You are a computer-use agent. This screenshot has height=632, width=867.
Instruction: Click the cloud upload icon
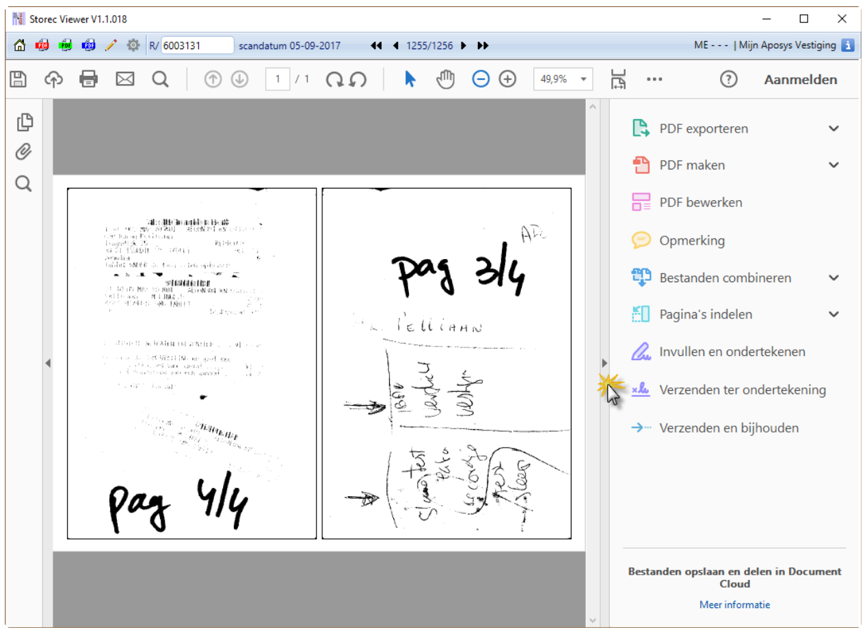pyautogui.click(x=53, y=79)
